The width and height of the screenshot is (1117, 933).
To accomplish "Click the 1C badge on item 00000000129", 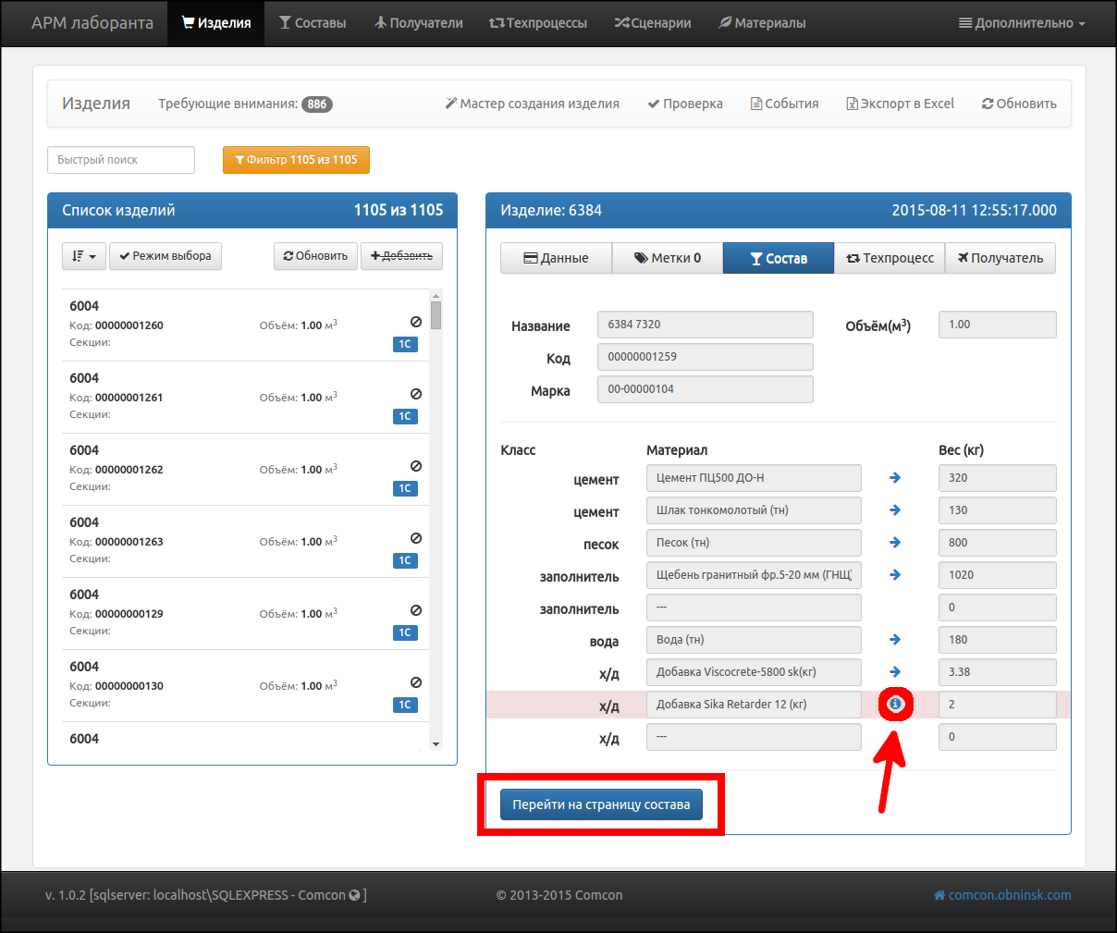I will [x=405, y=632].
